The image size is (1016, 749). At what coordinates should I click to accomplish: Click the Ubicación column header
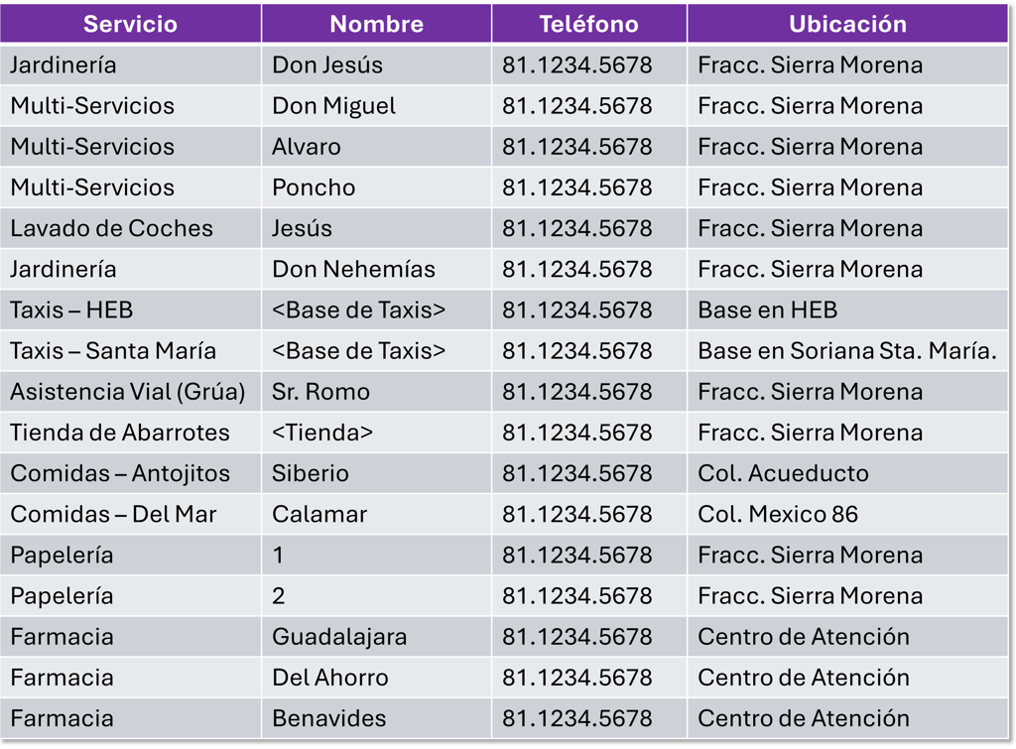click(847, 24)
